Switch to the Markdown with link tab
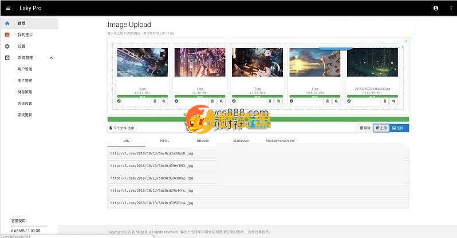 280,141
